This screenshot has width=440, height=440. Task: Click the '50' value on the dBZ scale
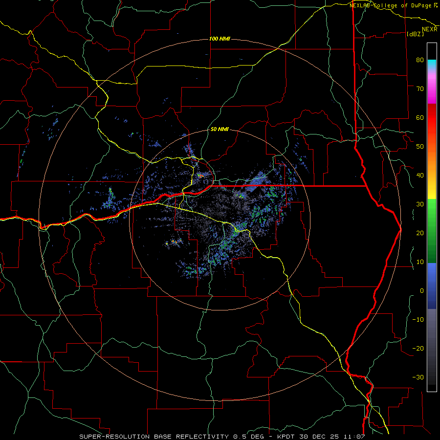tap(420, 147)
